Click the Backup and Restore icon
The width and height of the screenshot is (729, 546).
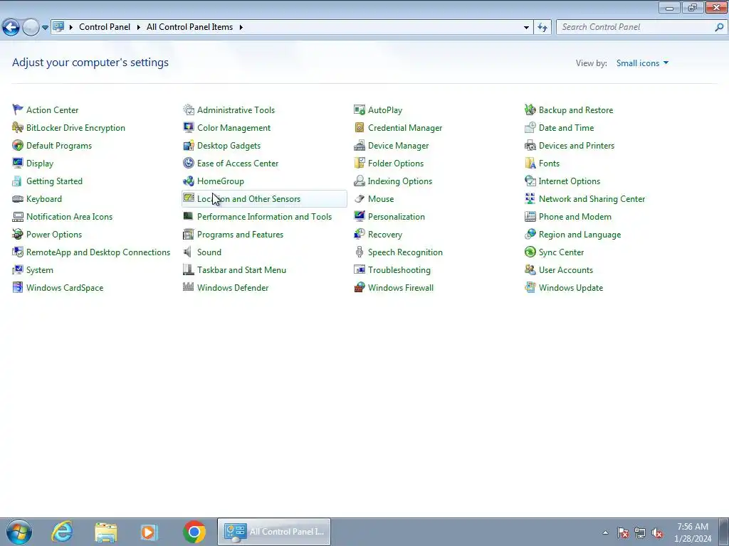pyautogui.click(x=530, y=109)
